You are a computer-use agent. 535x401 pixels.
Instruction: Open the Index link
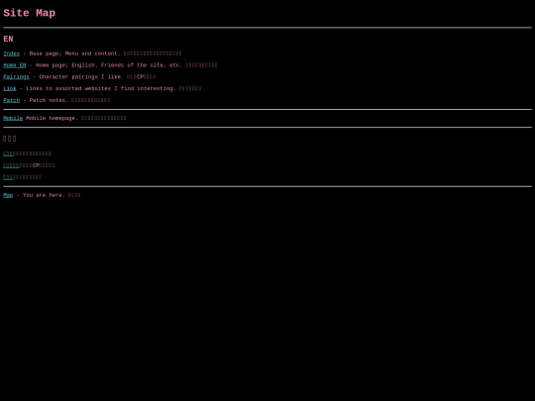(x=11, y=53)
